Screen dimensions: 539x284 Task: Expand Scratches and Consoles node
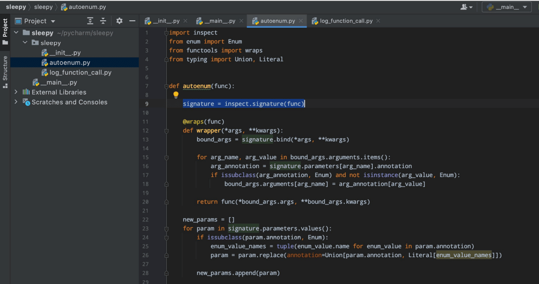[16, 102]
